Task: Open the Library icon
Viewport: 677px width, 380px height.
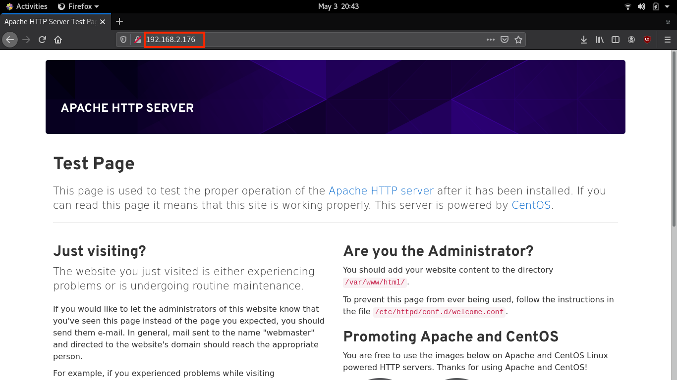Action: pos(600,40)
